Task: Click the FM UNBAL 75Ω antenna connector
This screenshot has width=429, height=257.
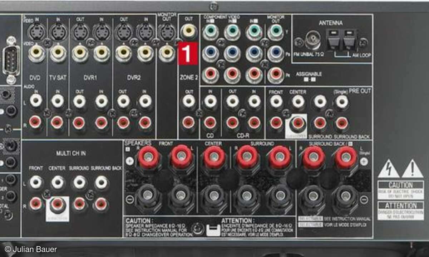Action: pyautogui.click(x=312, y=41)
